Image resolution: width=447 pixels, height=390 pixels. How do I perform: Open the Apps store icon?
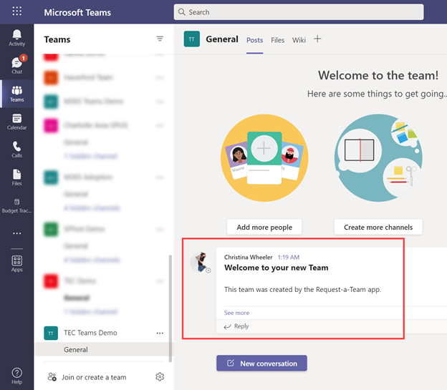(x=16, y=263)
